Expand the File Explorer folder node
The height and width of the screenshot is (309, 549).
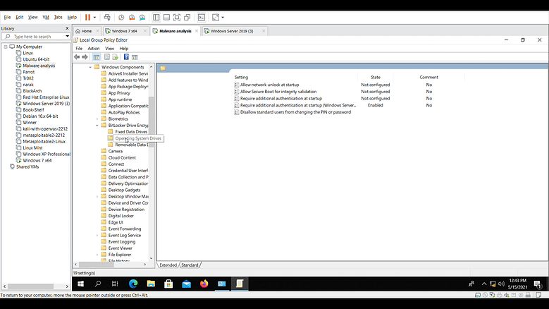pos(97,255)
